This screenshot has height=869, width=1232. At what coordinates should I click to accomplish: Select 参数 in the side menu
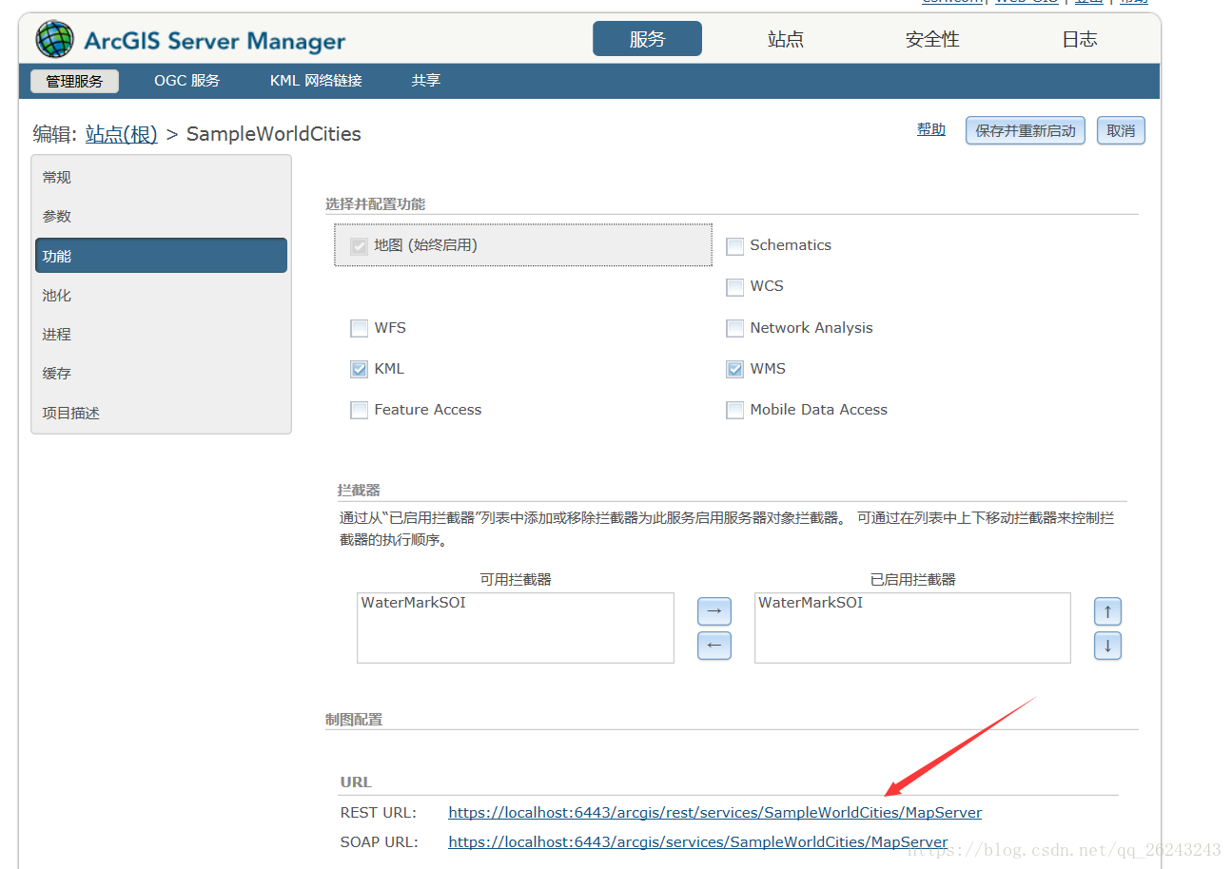click(161, 217)
